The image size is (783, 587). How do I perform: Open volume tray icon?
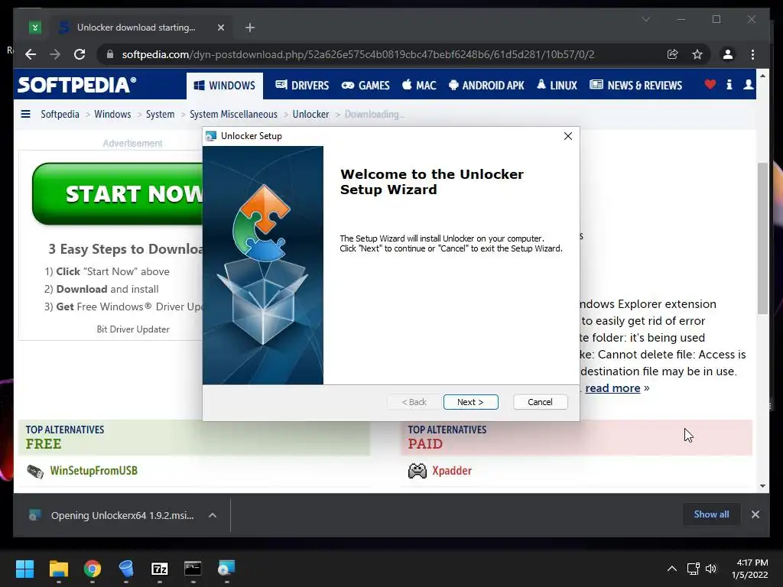(x=710, y=569)
